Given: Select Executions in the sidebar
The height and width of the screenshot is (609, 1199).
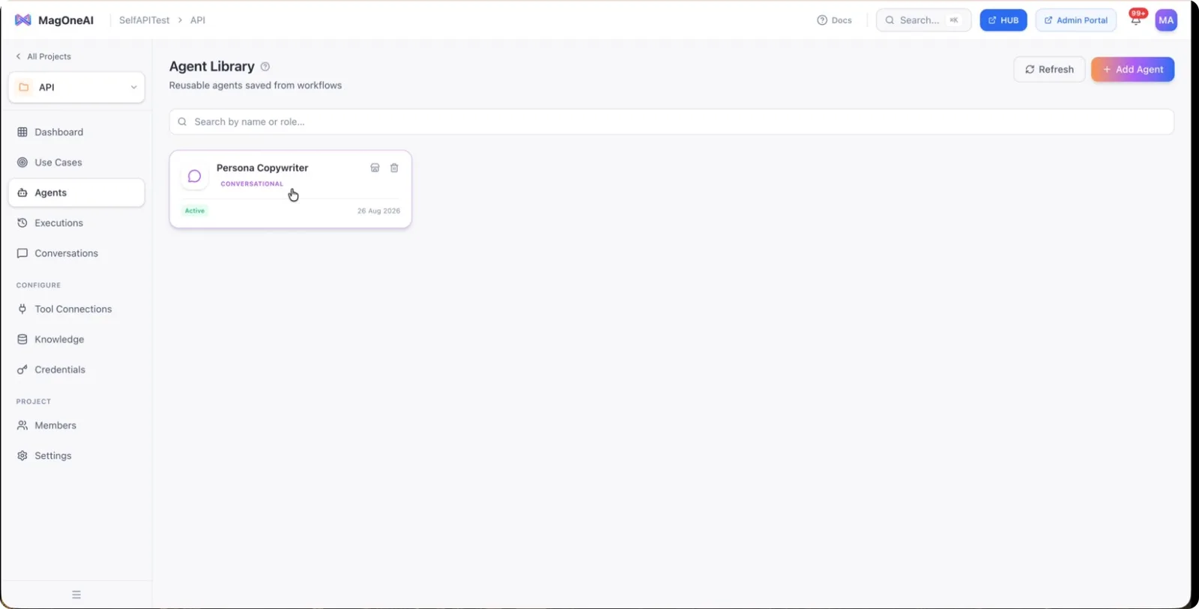Looking at the screenshot, I should coord(76,223).
